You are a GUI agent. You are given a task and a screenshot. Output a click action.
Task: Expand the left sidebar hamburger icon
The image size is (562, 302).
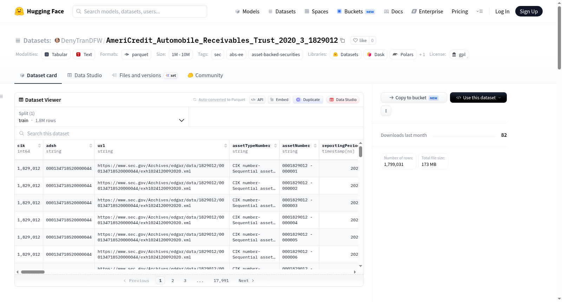1,96
